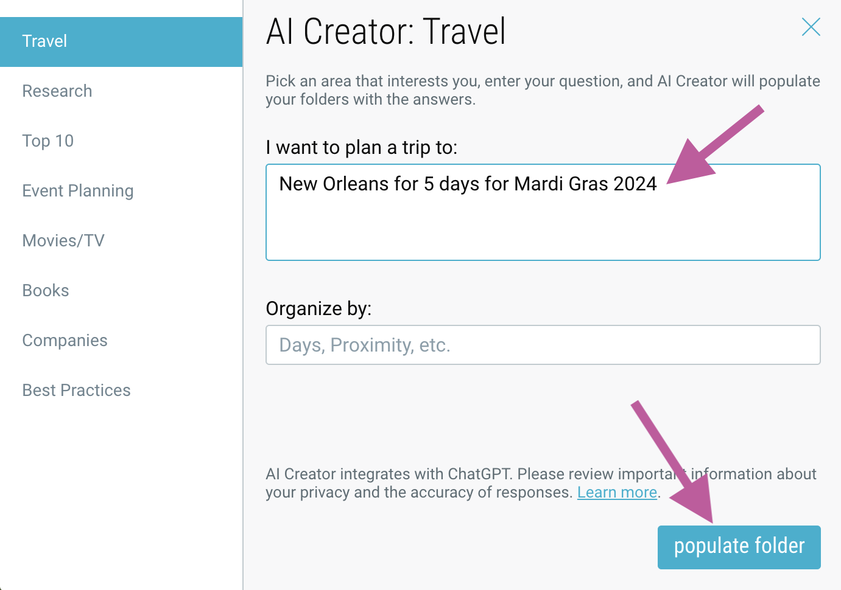Place cursor after "Mardi Gras 2024" text

click(658, 184)
